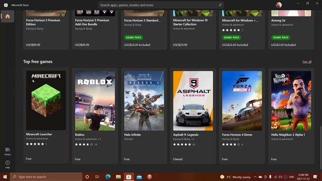This screenshot has height=181, width=322.
Task: Open Forza Horizon 5 Premium Edition card
Action: pyautogui.click(x=46, y=30)
